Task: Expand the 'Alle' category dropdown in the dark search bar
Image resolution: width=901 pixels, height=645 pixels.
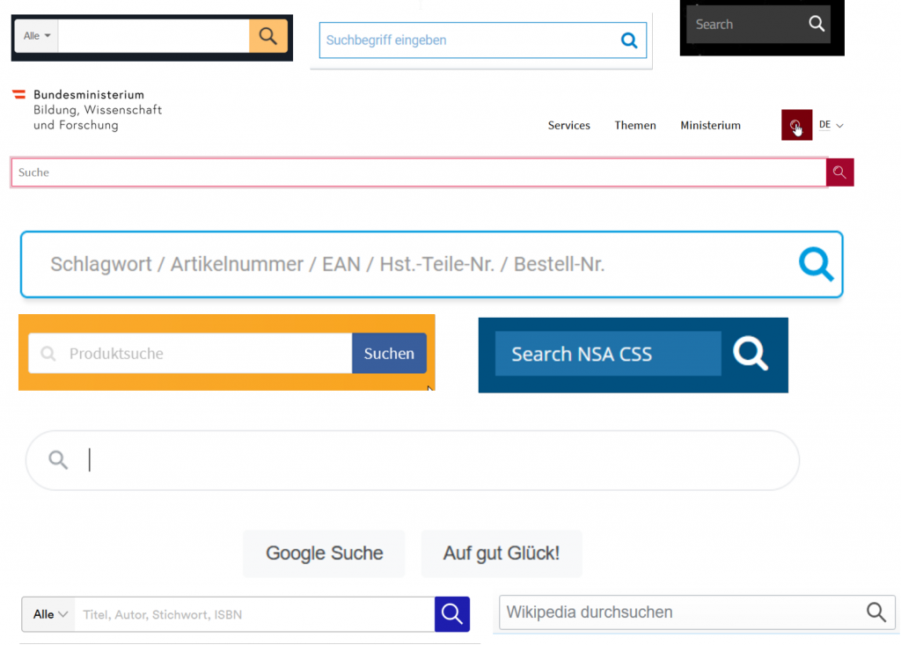Action: (x=37, y=36)
